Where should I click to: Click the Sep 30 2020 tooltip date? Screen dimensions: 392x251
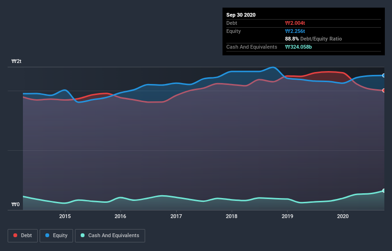point(241,15)
